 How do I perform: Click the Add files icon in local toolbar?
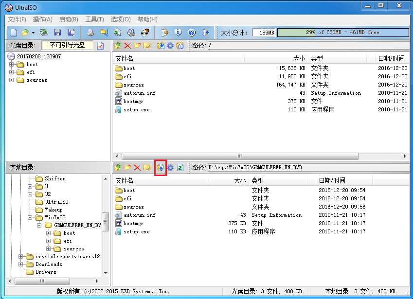coord(161,167)
